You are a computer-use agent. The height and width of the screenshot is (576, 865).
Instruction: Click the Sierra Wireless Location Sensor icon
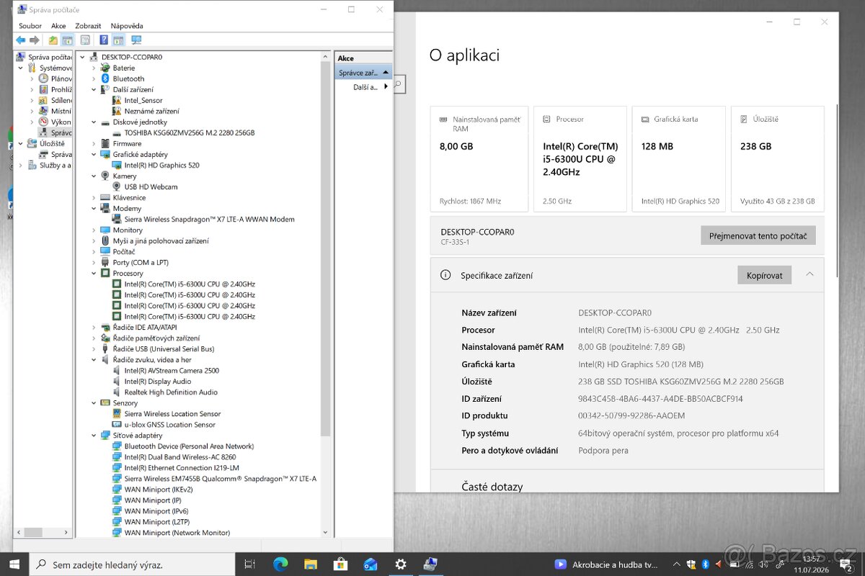point(117,413)
